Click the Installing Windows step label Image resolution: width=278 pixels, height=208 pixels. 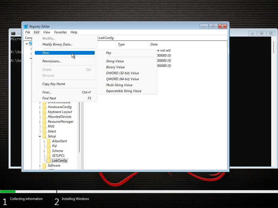[x=75, y=199]
